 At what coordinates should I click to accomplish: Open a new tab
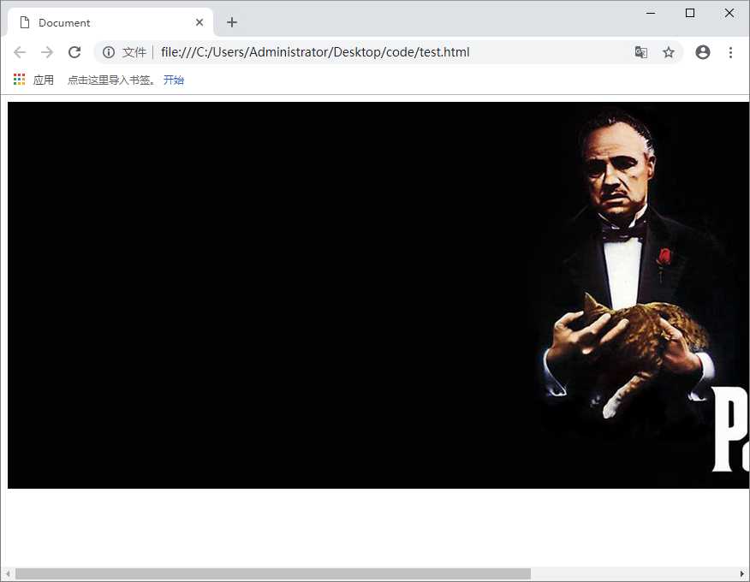point(232,22)
